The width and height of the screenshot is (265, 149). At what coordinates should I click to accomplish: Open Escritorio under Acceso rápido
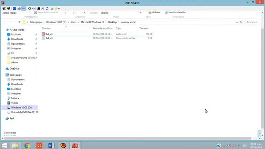(16, 34)
